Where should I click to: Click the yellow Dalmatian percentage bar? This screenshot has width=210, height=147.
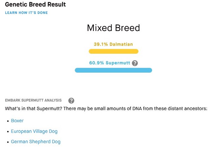pos(114,51)
